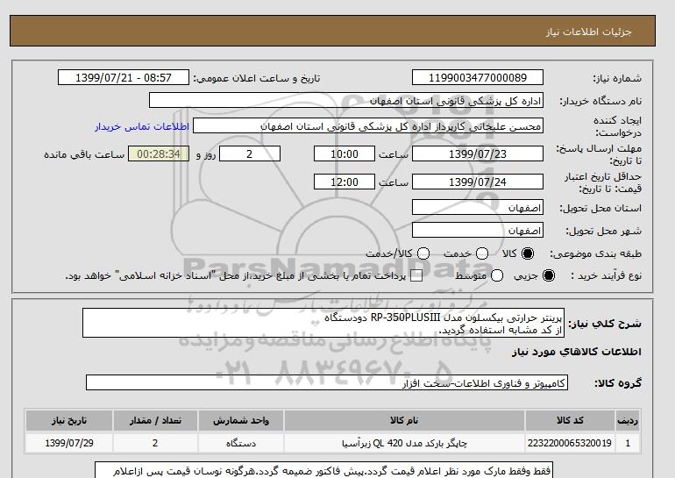Click the unit cell دستگاه
This screenshot has height=478, width=675.
click(241, 443)
